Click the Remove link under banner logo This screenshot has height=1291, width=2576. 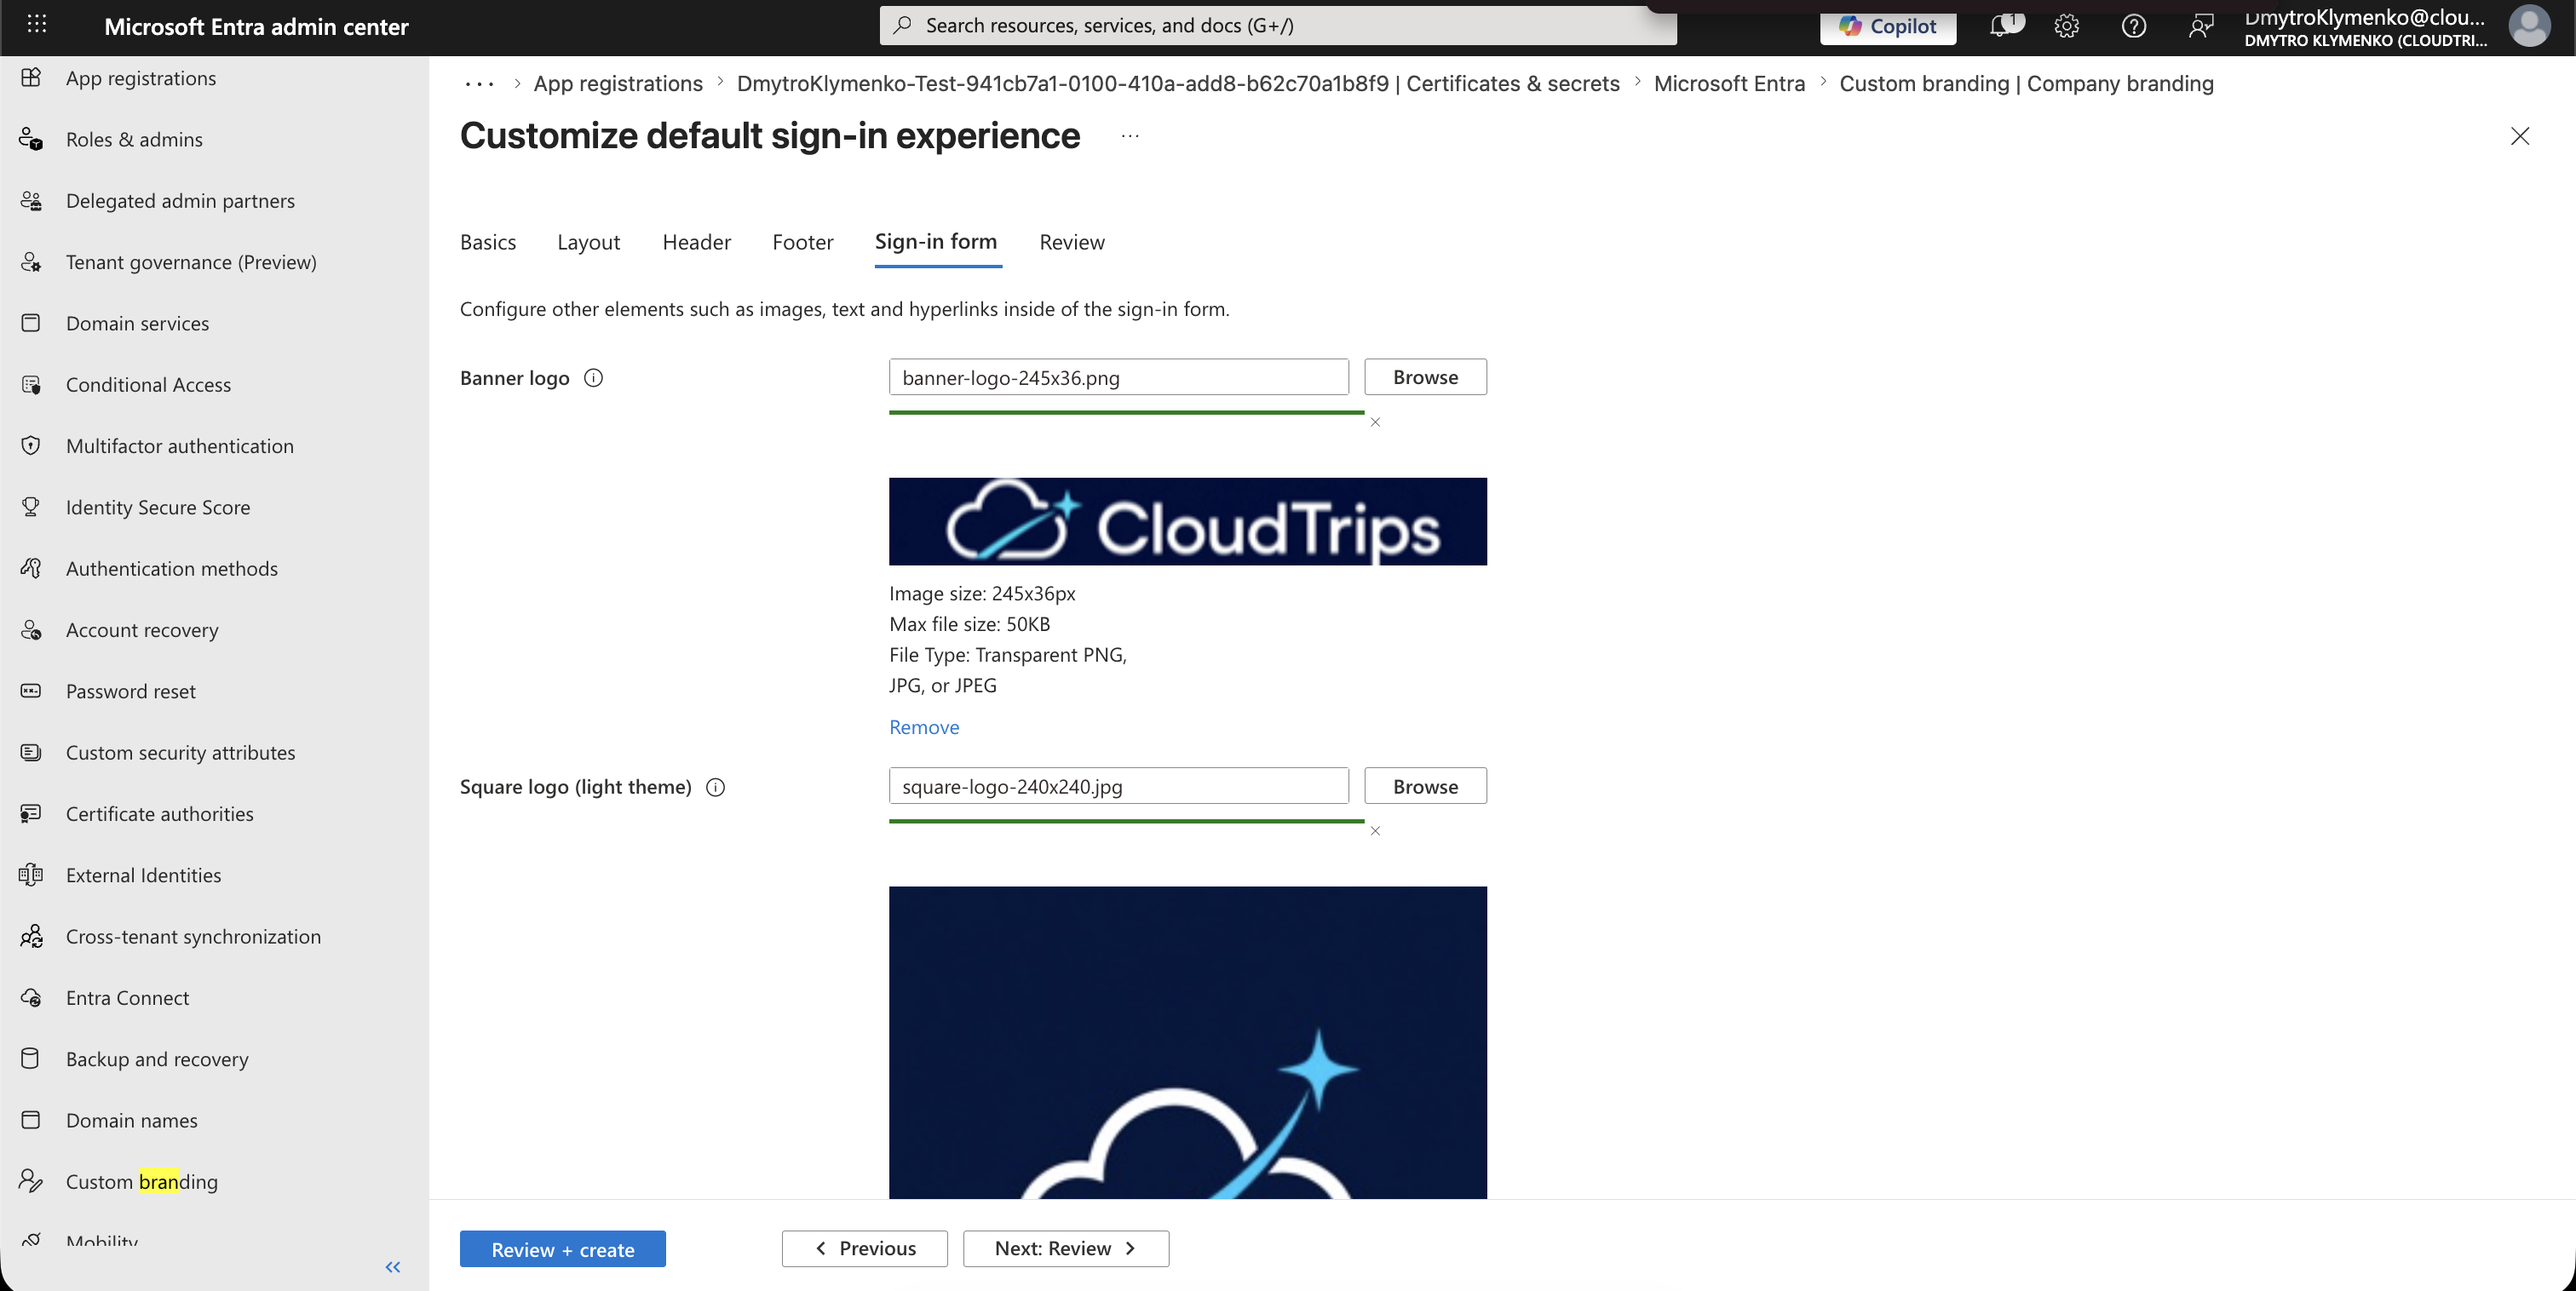point(924,727)
